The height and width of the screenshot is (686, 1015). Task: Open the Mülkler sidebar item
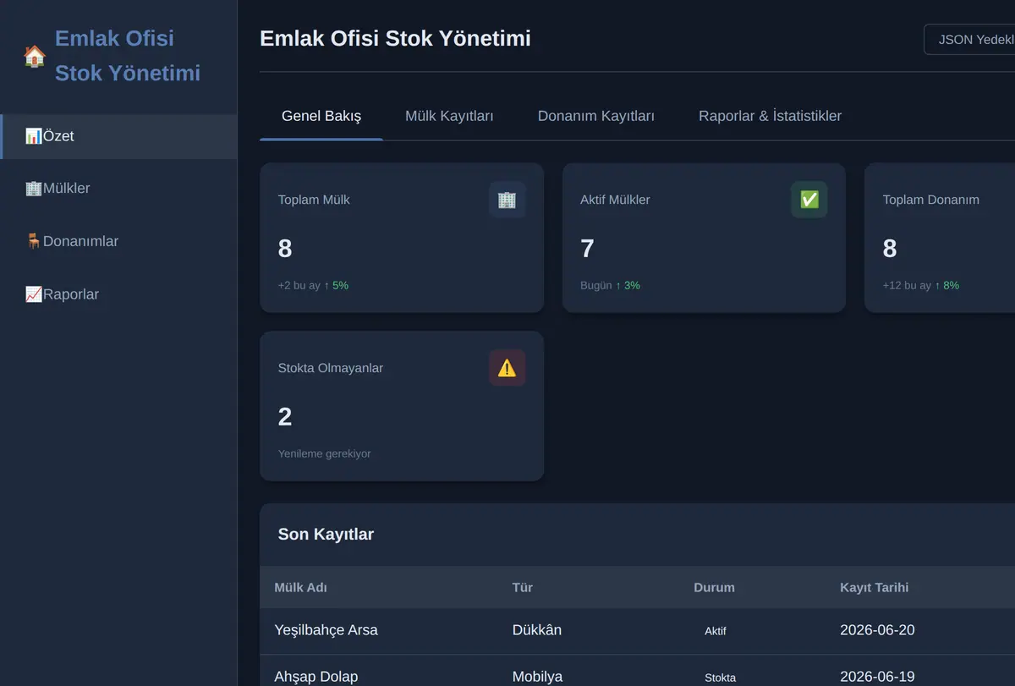point(118,189)
